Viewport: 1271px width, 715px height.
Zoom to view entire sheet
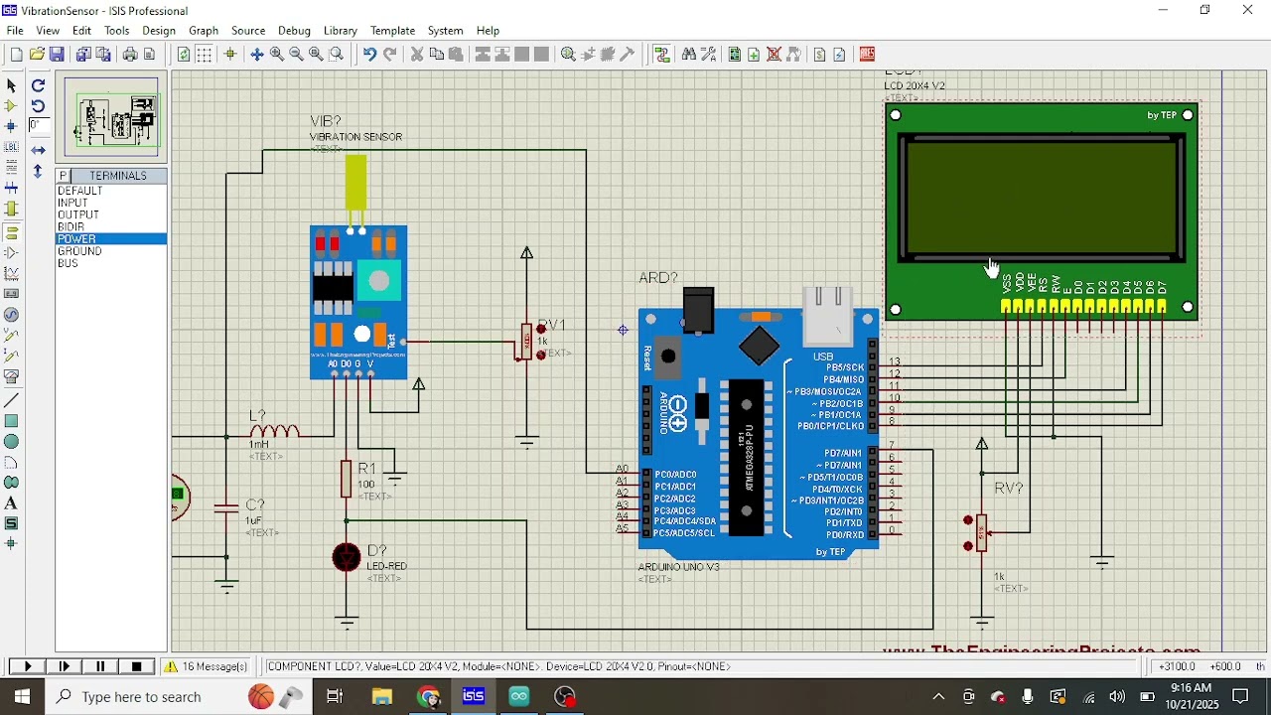(x=316, y=55)
